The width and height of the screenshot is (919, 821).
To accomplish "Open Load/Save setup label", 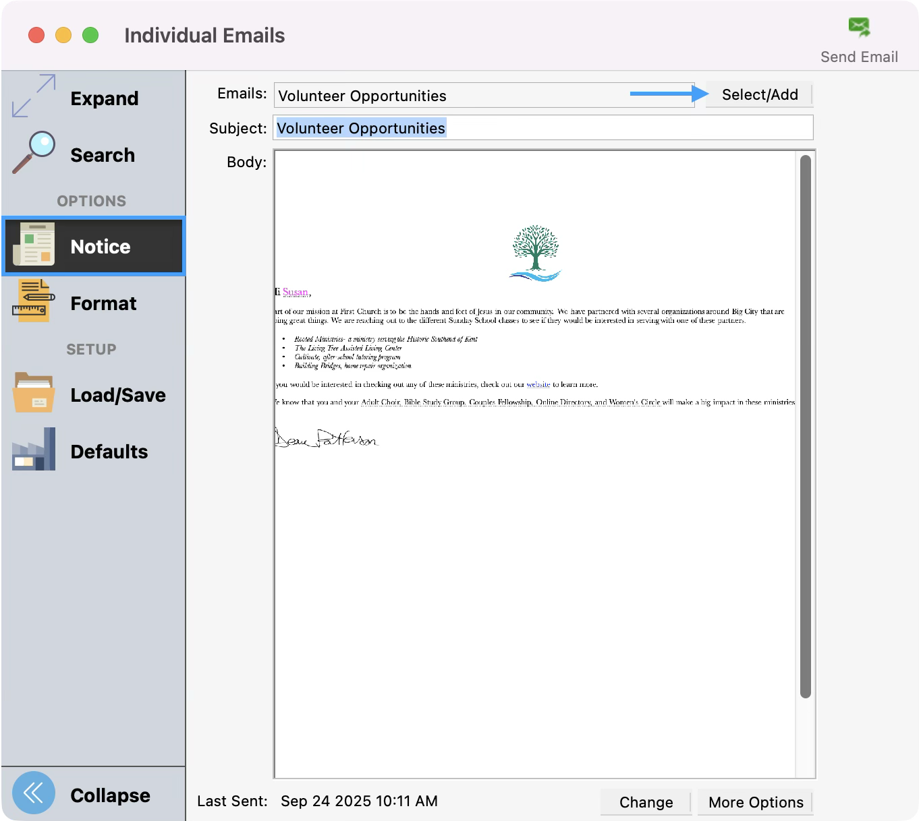I will 118,395.
